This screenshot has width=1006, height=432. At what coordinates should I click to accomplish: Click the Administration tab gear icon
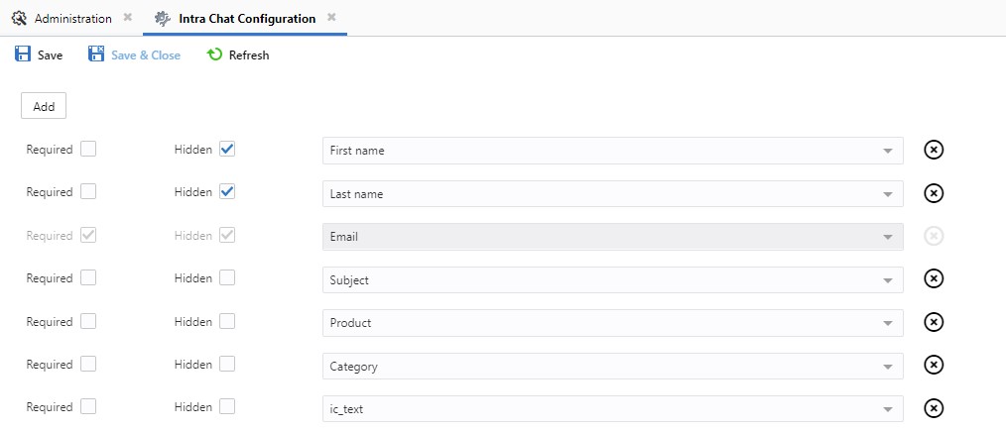point(19,19)
